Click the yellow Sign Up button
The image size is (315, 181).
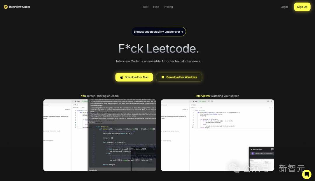pos(302,7)
